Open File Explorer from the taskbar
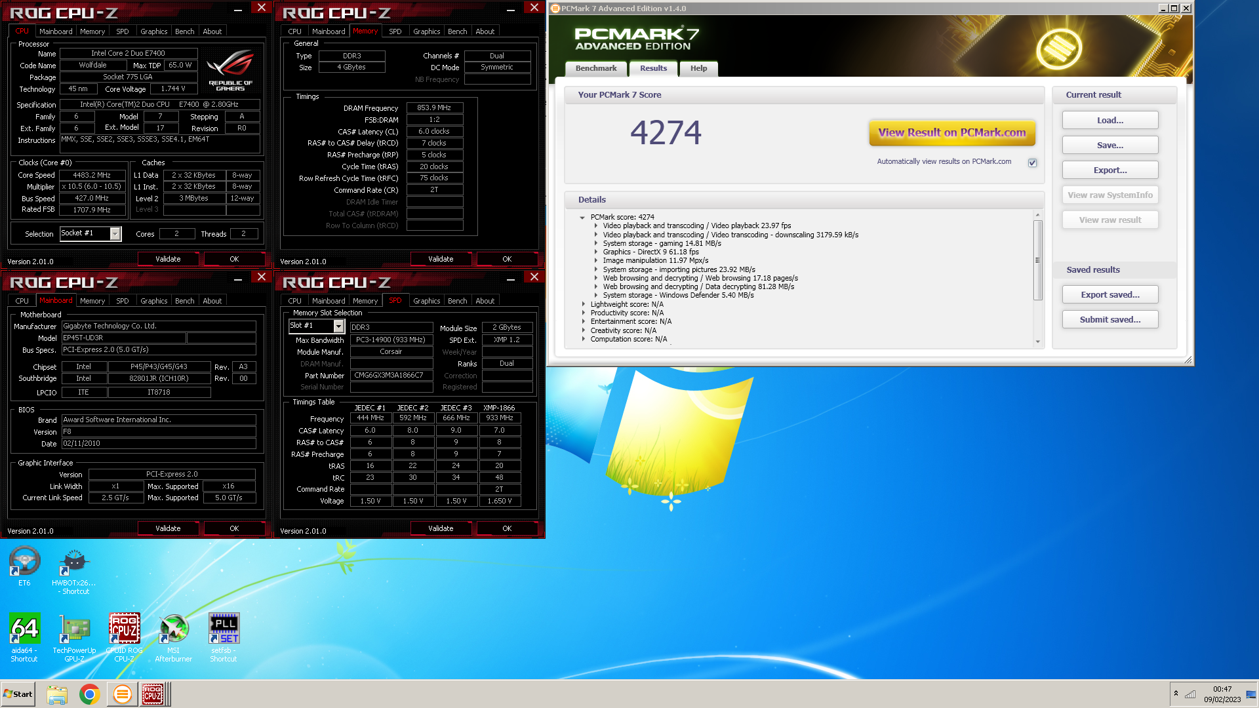This screenshot has width=1259, height=708. click(x=57, y=694)
